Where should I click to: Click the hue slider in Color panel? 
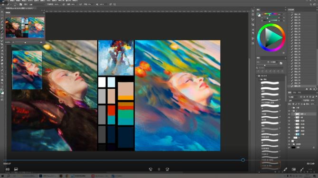pos(271,14)
